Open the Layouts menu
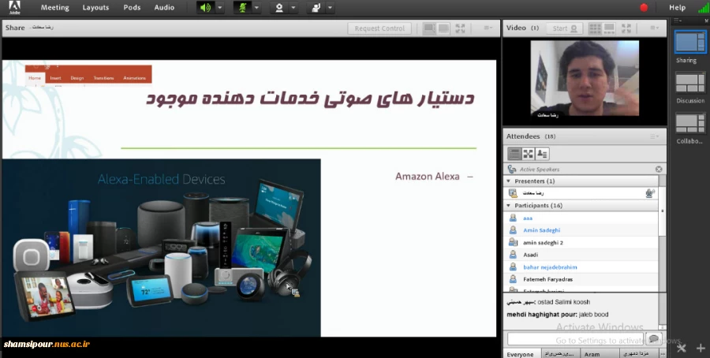 [95, 8]
